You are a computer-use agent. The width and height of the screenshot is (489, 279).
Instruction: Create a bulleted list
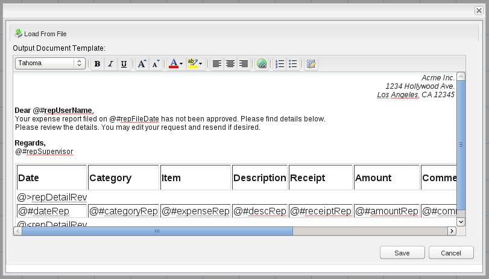[x=293, y=63]
